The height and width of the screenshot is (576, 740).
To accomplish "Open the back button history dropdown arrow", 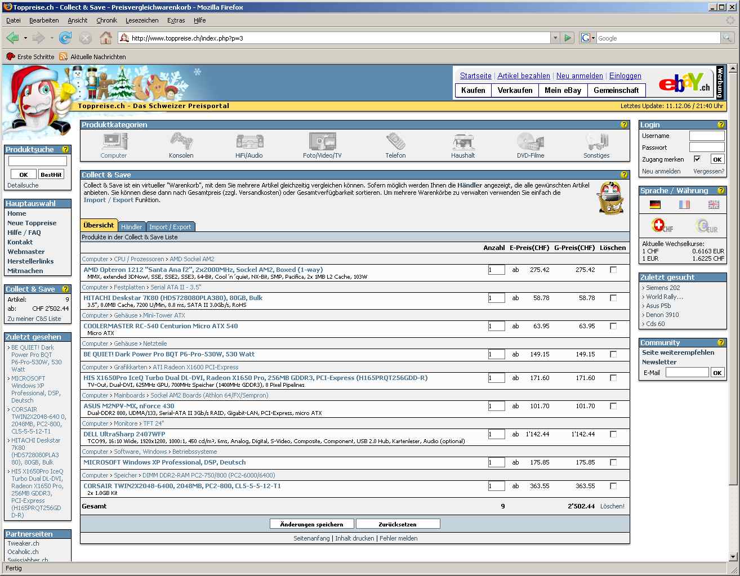I will 25,38.
